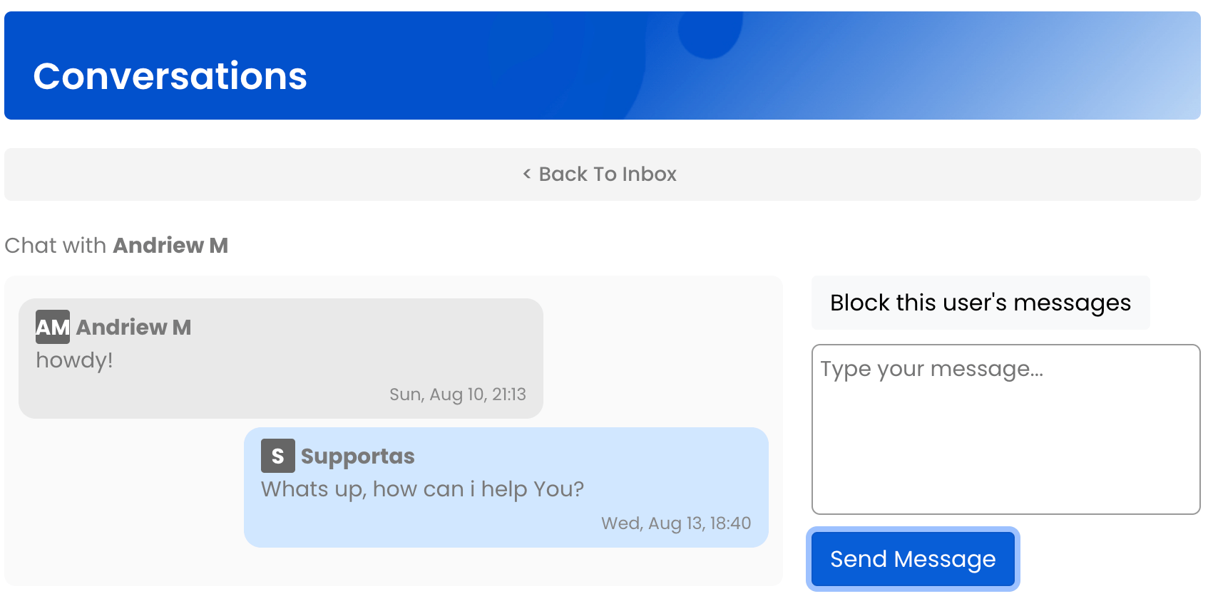1208x611 pixels.
Task: Select the Andriew M sender name in bubble
Action: [133, 327]
